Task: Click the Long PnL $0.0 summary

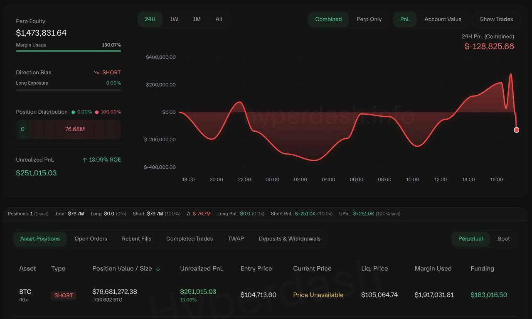Action: (241, 213)
